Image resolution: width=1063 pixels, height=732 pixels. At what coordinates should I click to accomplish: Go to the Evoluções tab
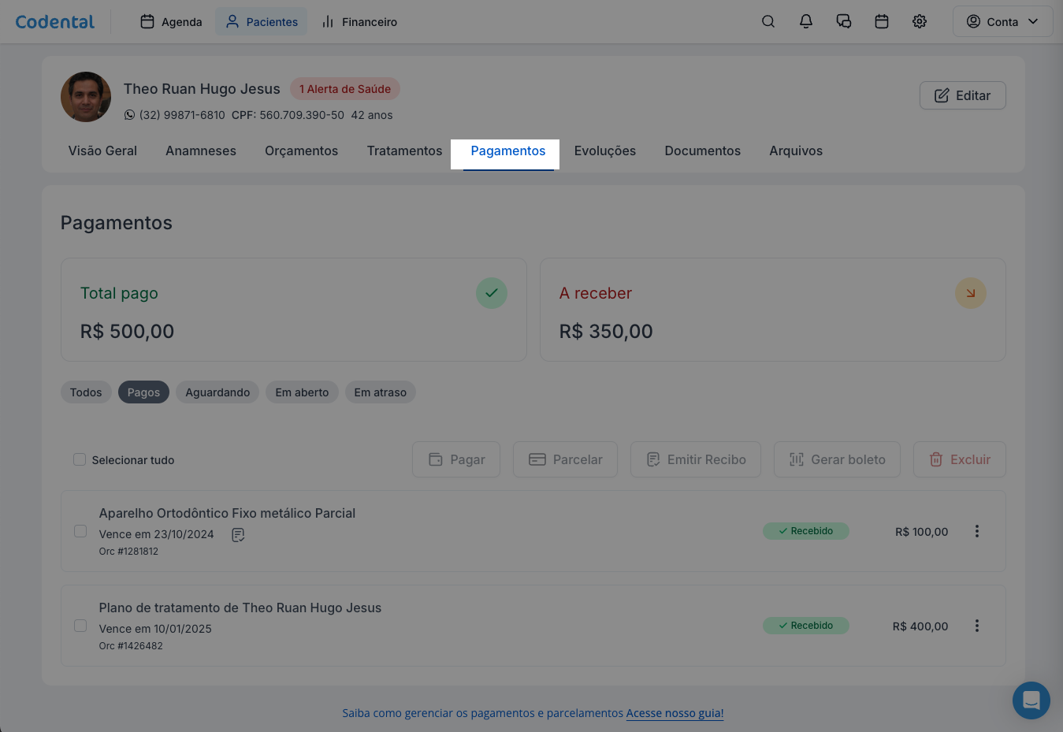(604, 150)
